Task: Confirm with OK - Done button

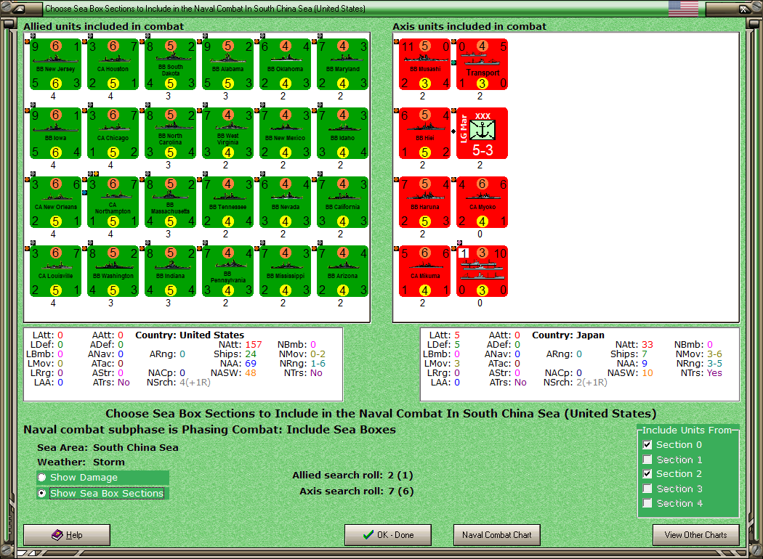Action: 388,535
